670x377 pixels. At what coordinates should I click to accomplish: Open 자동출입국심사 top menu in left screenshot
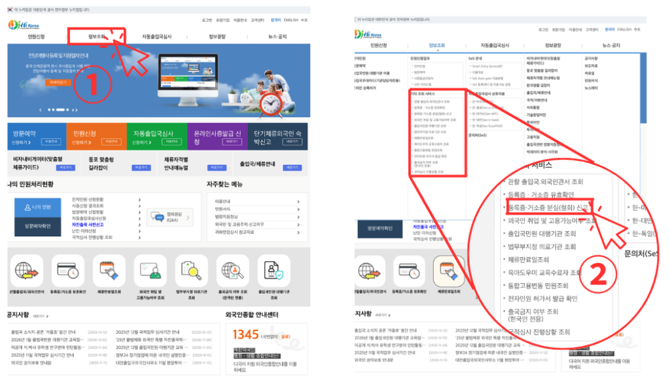pyautogui.click(x=159, y=37)
